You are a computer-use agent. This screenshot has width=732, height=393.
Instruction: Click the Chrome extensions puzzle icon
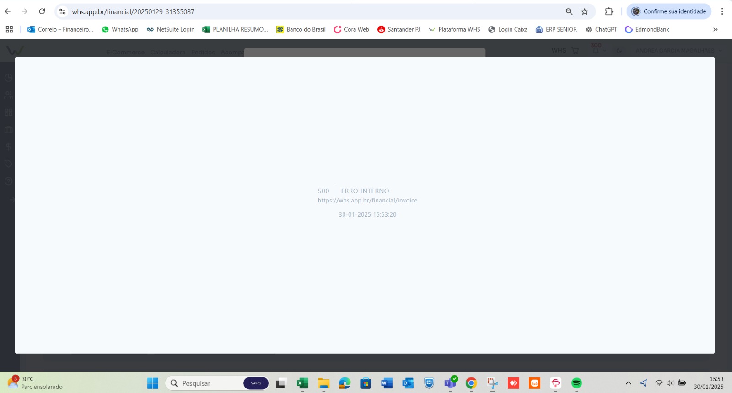coord(609,11)
